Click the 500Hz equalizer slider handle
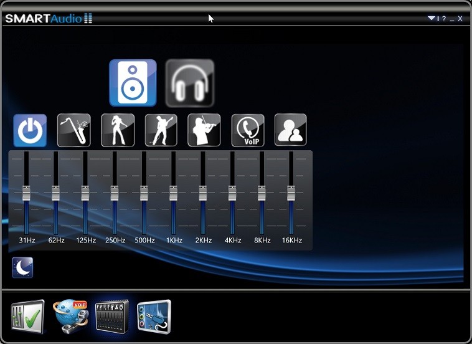The image size is (472, 344). pyautogui.click(x=144, y=193)
